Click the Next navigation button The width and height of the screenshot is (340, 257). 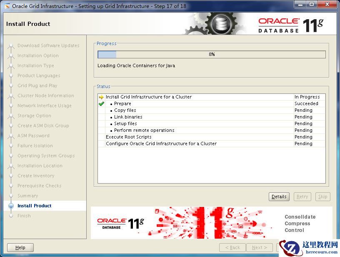[x=260, y=247]
